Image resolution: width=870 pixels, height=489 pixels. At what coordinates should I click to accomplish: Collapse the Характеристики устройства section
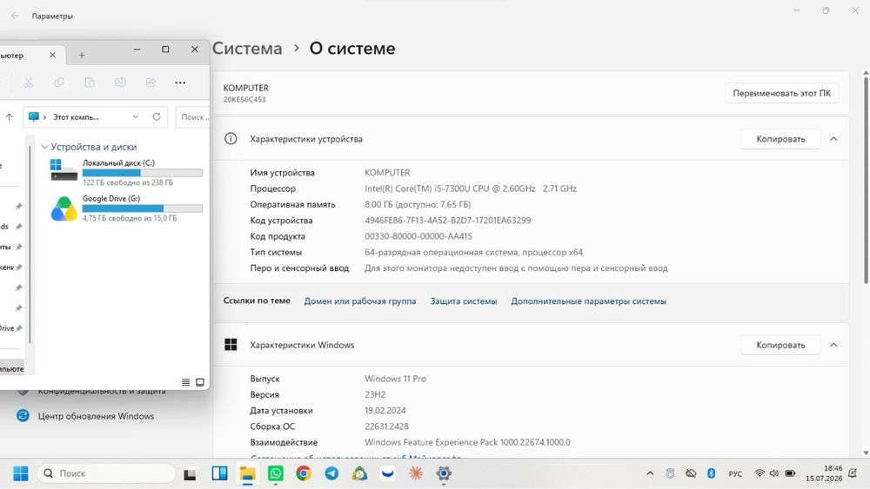pos(833,139)
